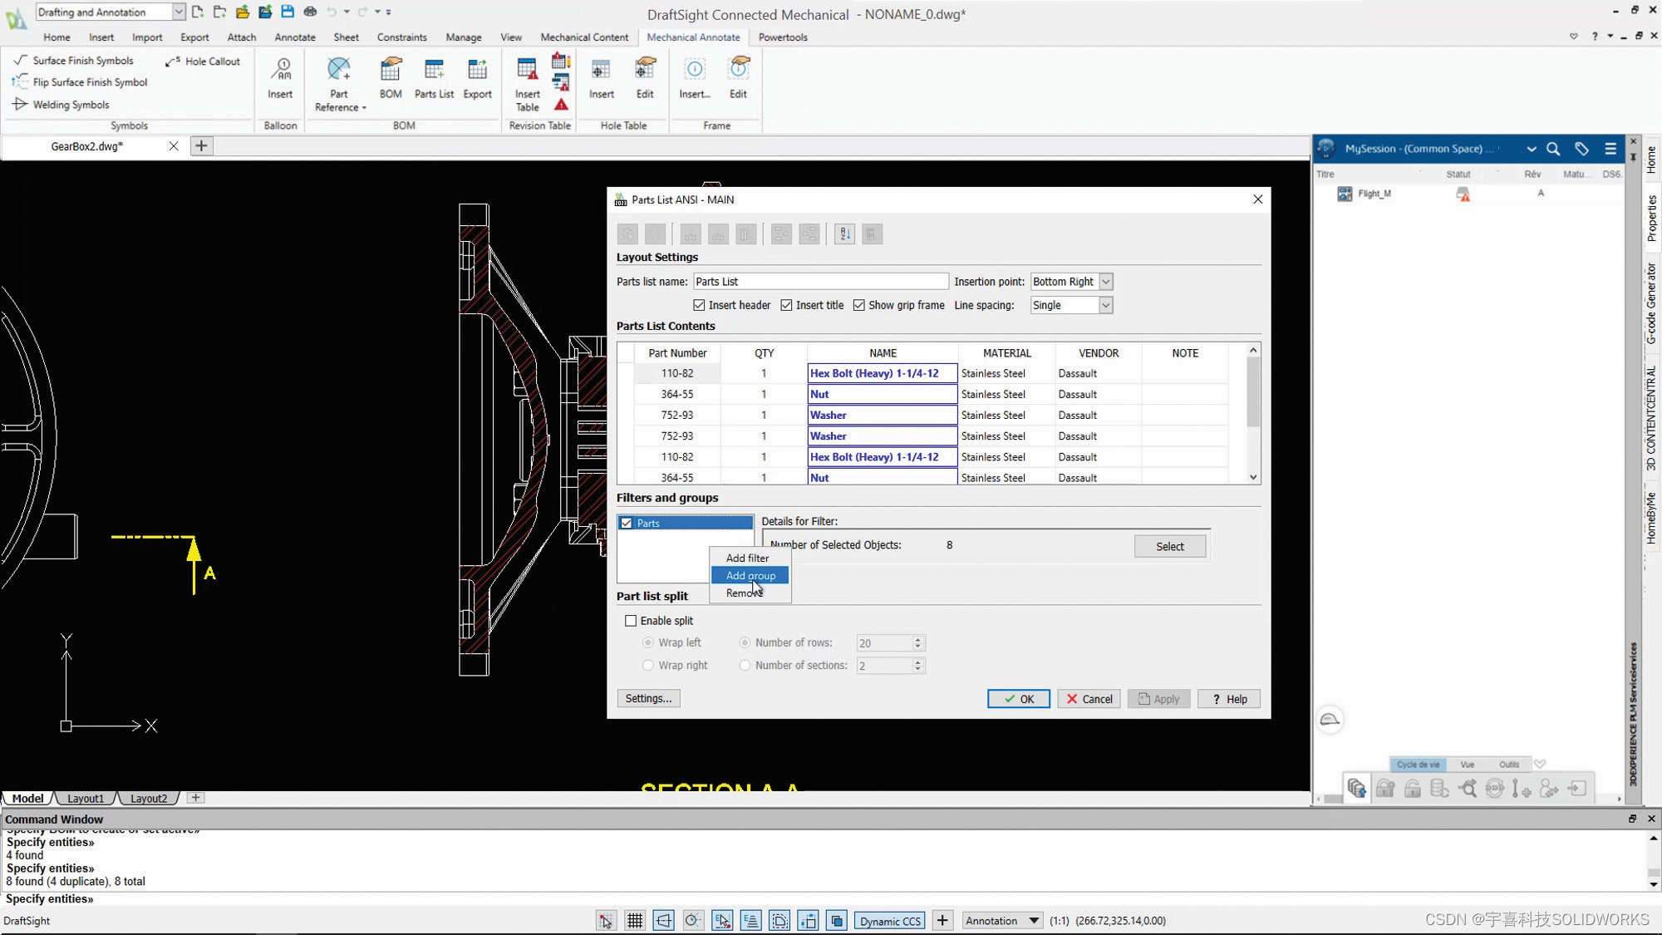
Task: Switch to the Layout1 tab
Action: point(86,798)
